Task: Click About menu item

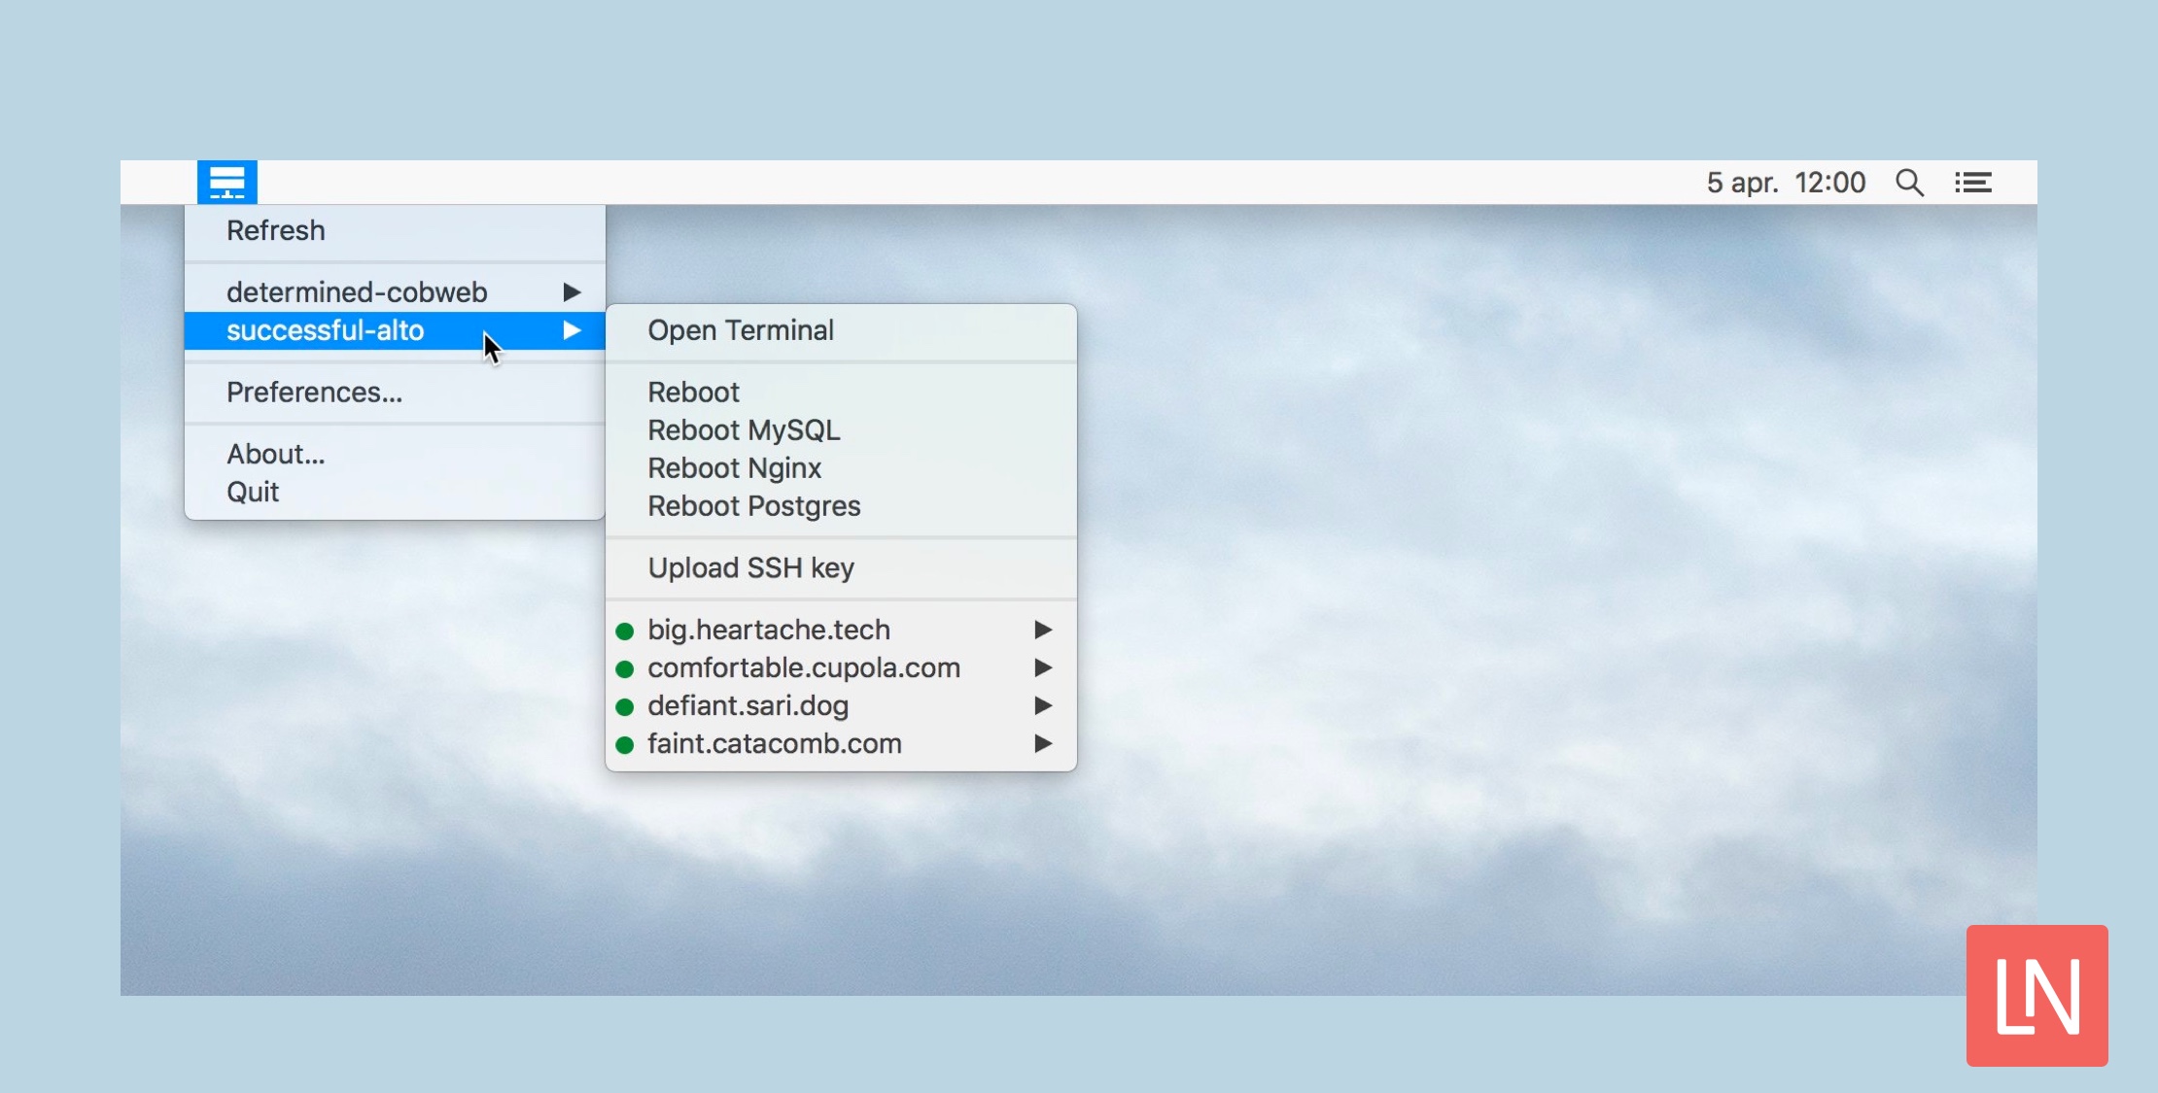Action: click(275, 452)
